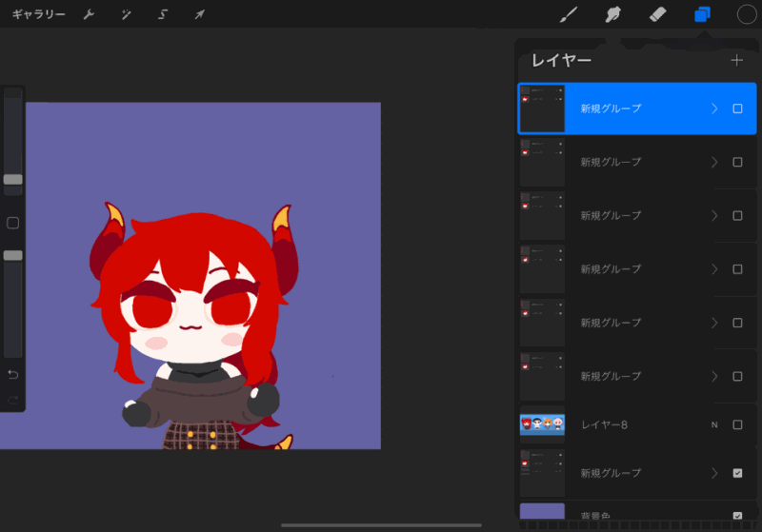762x532 pixels.
Task: Select the name of third 新規グループ from top
Action: [611, 215]
